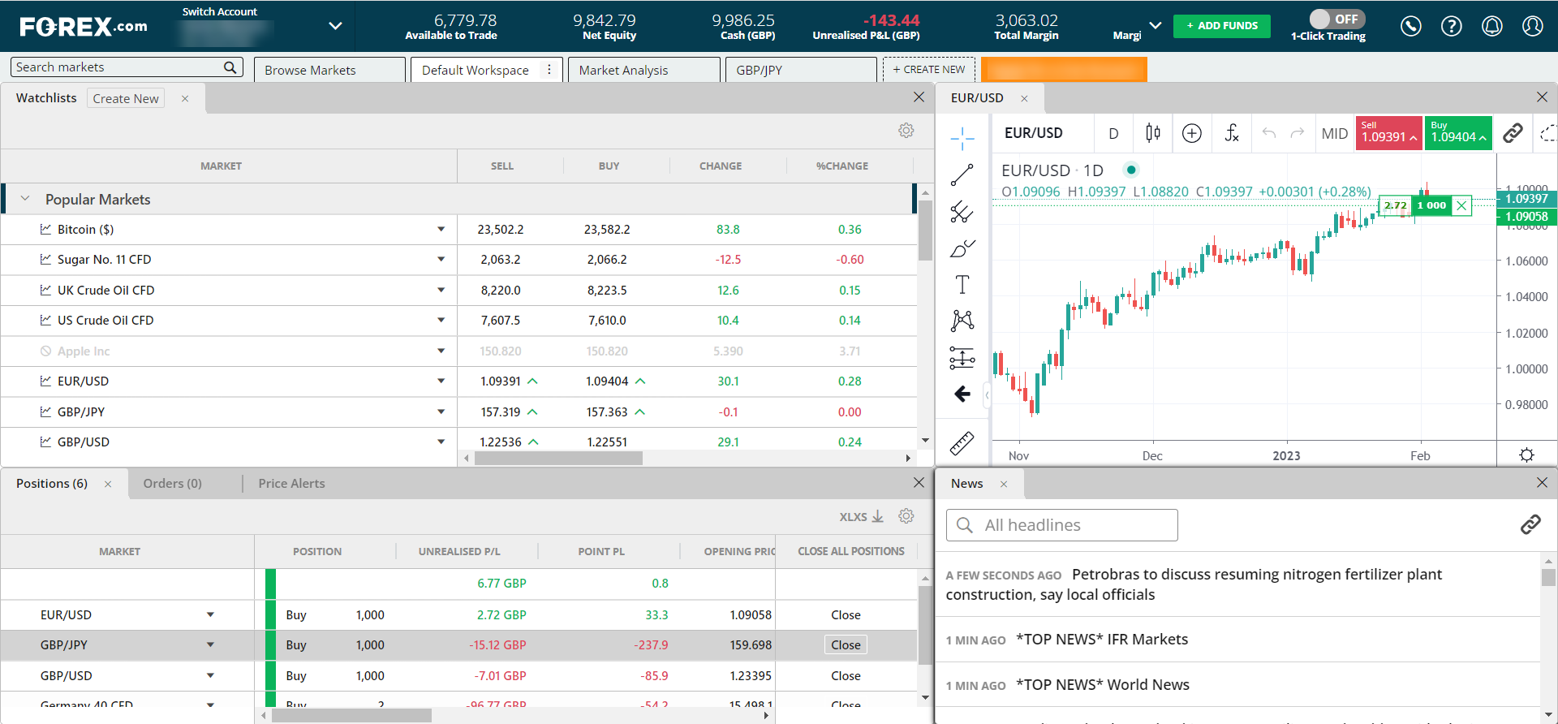Open the UK Crude Oil CFD row dropdown

(441, 290)
